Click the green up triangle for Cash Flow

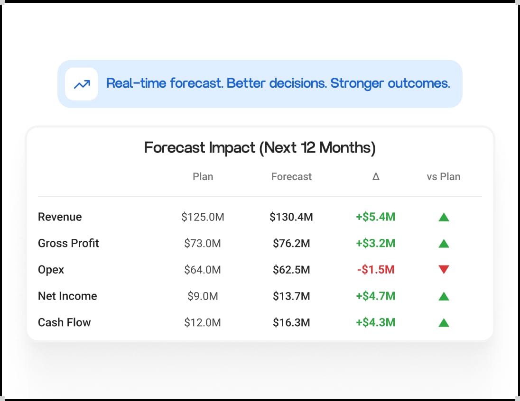[444, 322]
